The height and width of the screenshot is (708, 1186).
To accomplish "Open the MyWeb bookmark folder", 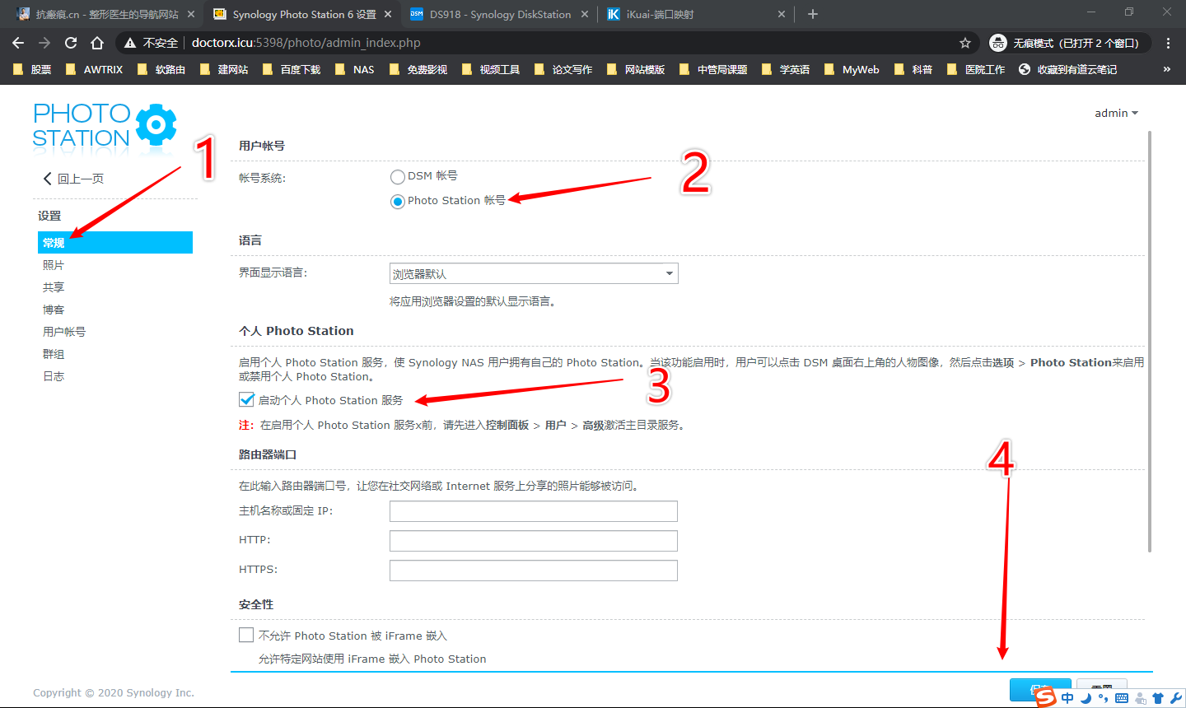I will point(852,69).
